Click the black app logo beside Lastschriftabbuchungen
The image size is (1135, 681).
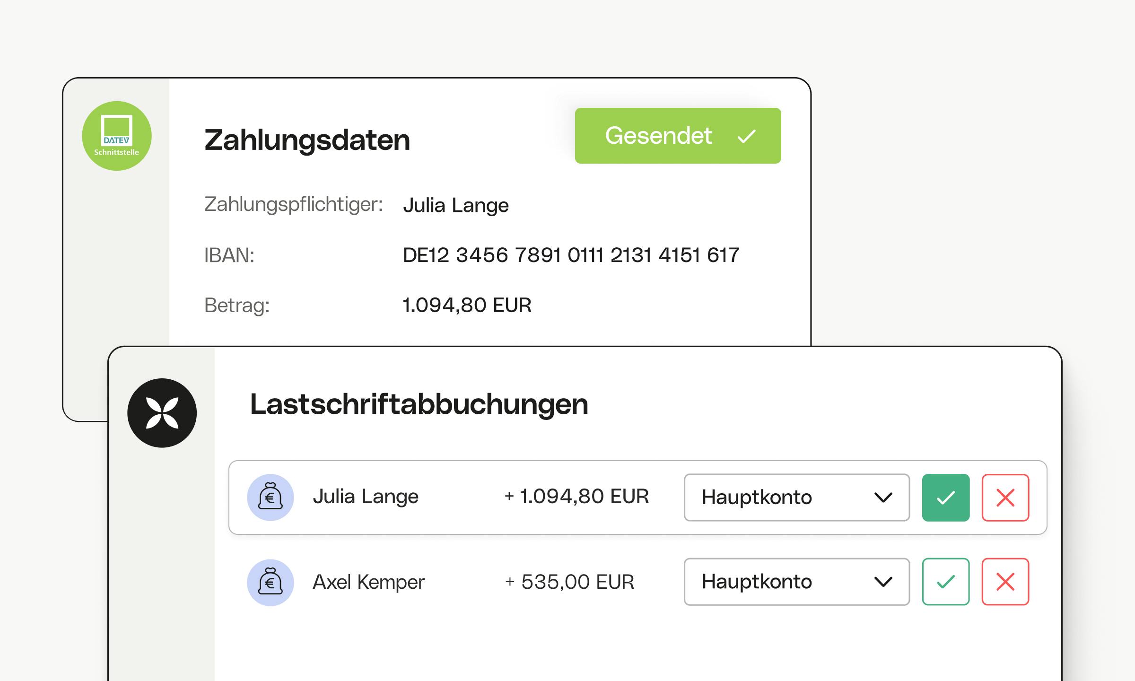(x=163, y=412)
